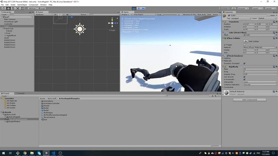Open the Scene Gizmos dropdown
Image resolution: width=278 pixels, height=156 pixels.
[85, 14]
